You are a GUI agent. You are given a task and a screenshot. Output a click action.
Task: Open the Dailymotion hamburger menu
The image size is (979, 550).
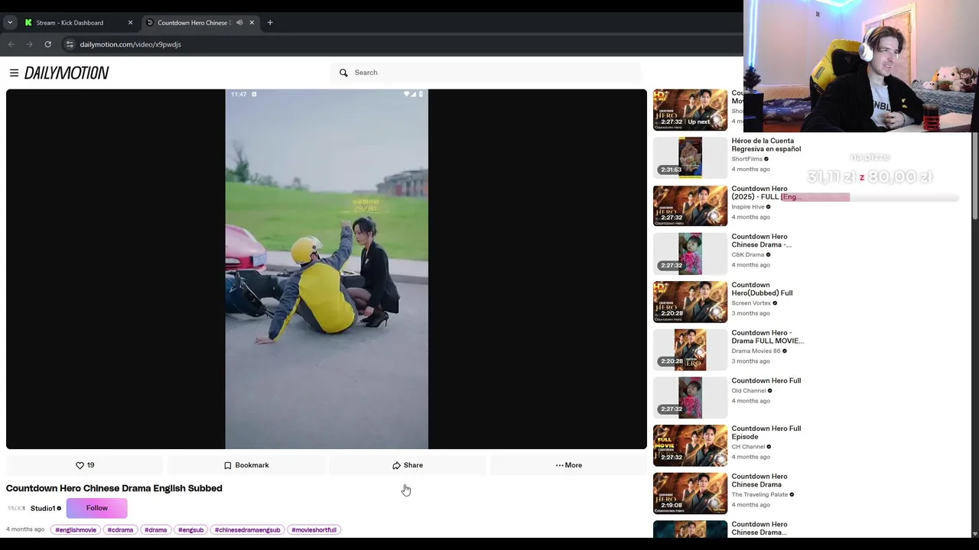click(x=14, y=73)
